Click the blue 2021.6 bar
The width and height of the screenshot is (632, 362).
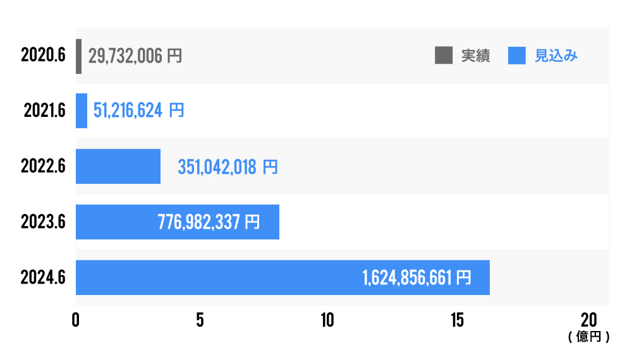(x=82, y=111)
